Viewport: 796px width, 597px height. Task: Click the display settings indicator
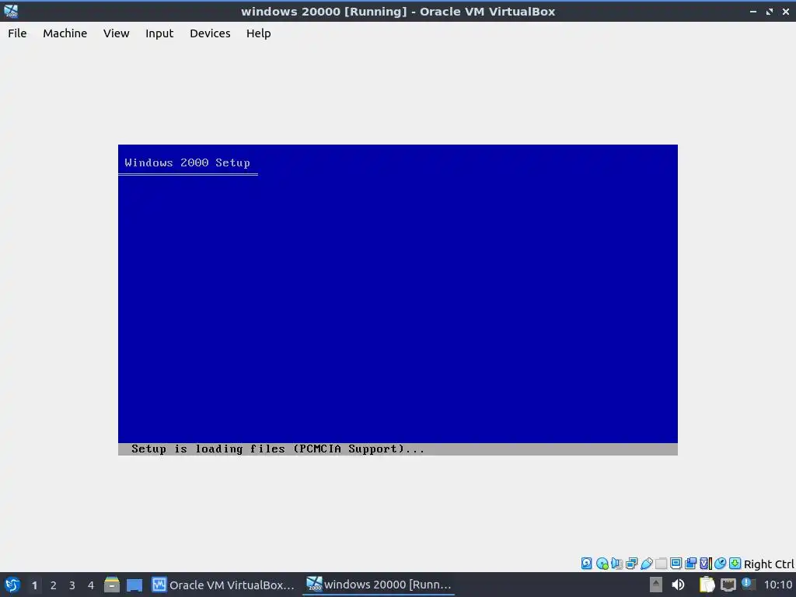point(676,564)
